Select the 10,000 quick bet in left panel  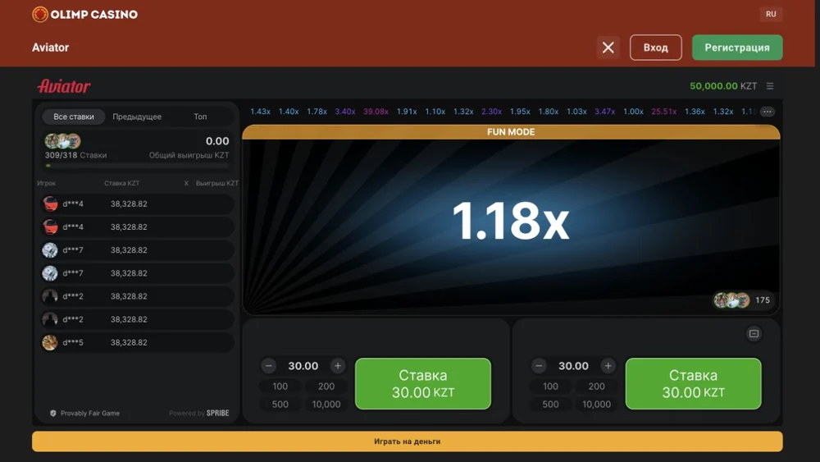pos(326,405)
